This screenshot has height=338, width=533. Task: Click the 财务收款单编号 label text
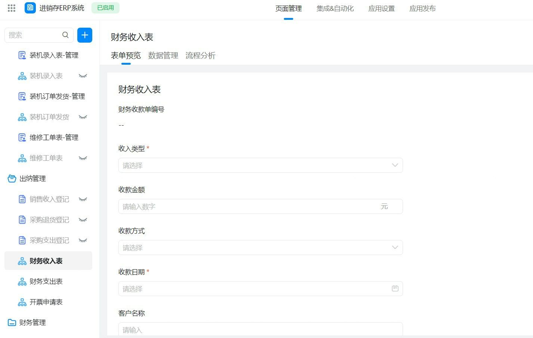click(141, 110)
